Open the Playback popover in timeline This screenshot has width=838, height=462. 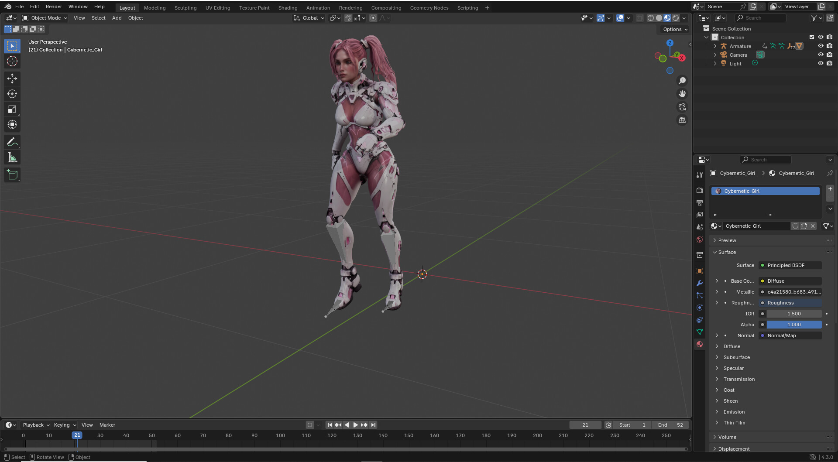[36, 425]
